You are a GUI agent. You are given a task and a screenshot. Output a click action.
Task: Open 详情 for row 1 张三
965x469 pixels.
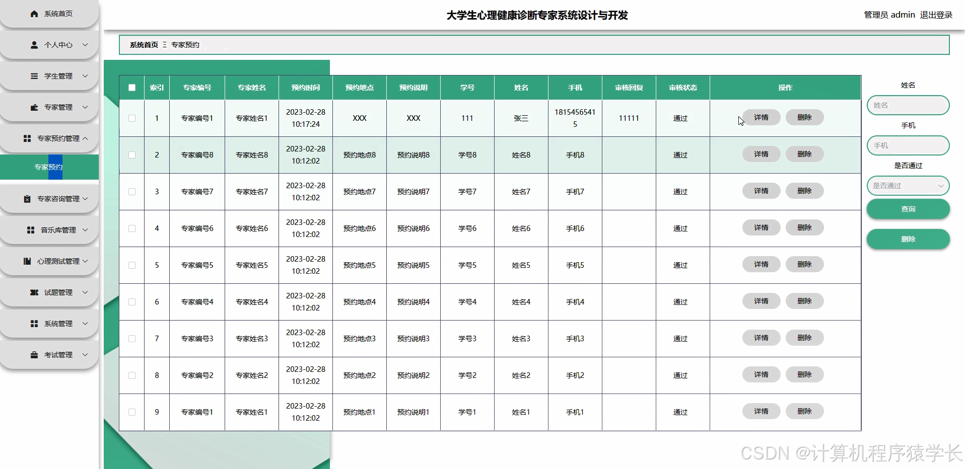tap(761, 117)
